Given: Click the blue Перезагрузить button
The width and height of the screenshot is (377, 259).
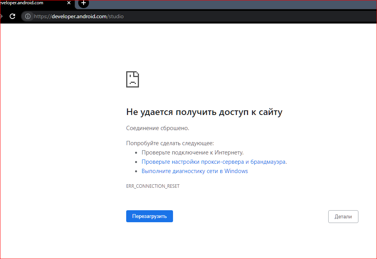Looking at the screenshot, I should point(149,216).
